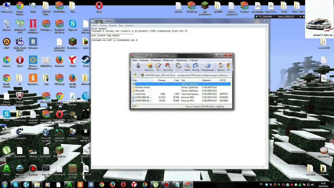
Task: Select the Uplay desktop icon
Action: tap(33, 7)
